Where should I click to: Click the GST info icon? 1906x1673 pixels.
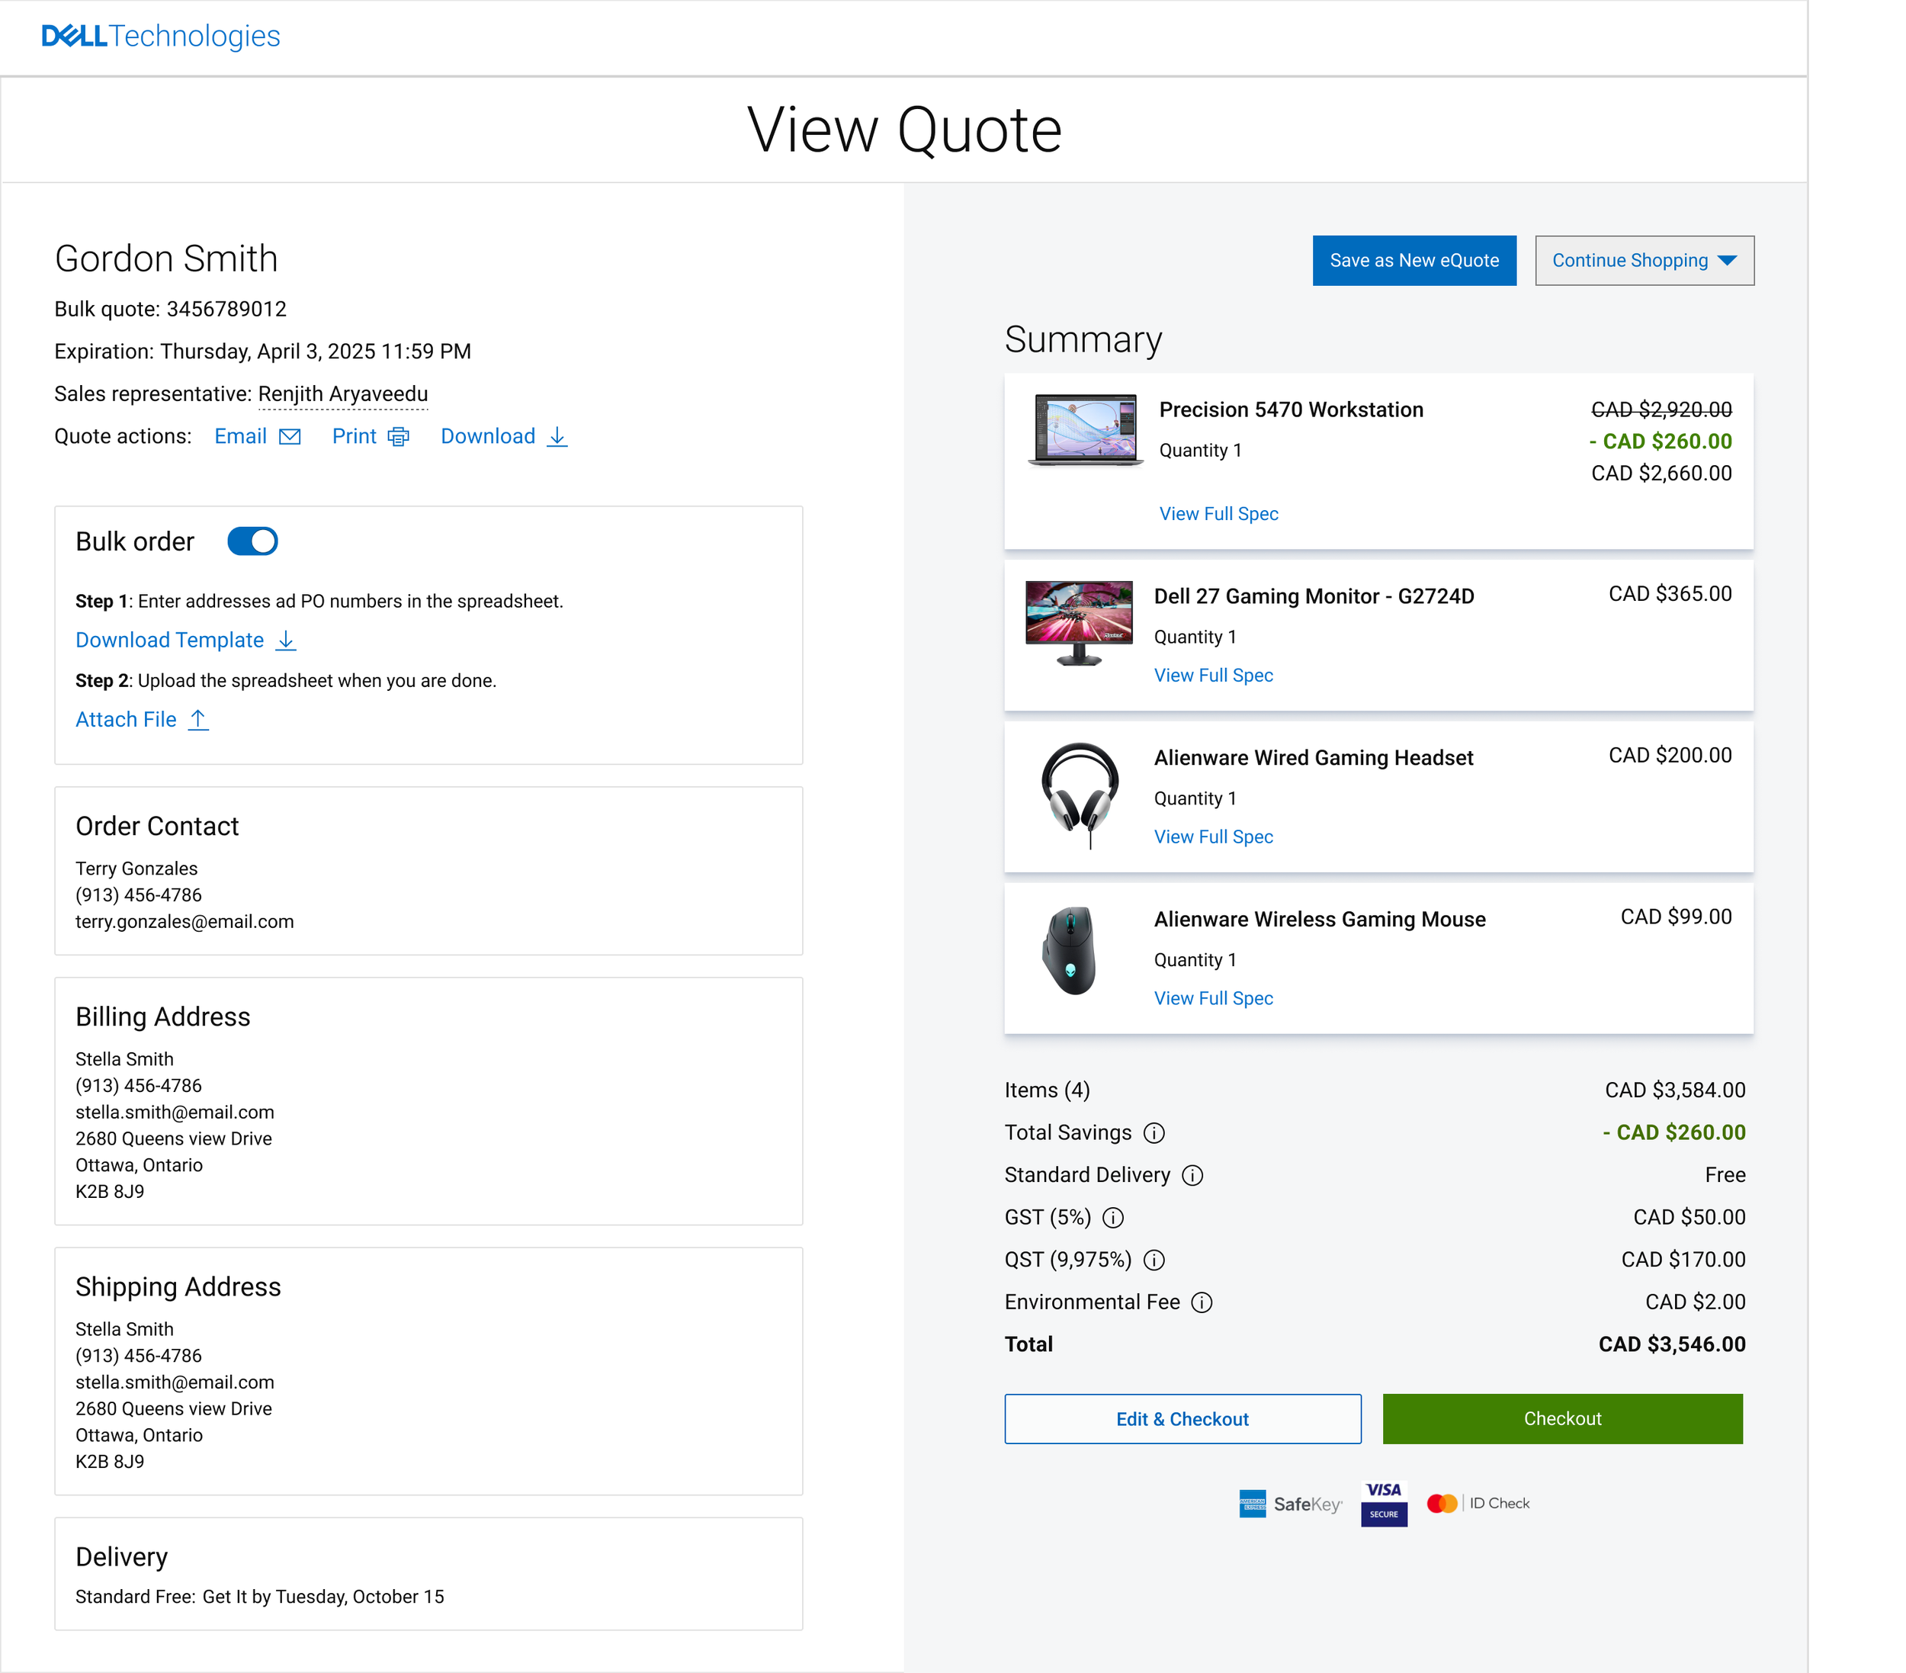click(1112, 1217)
